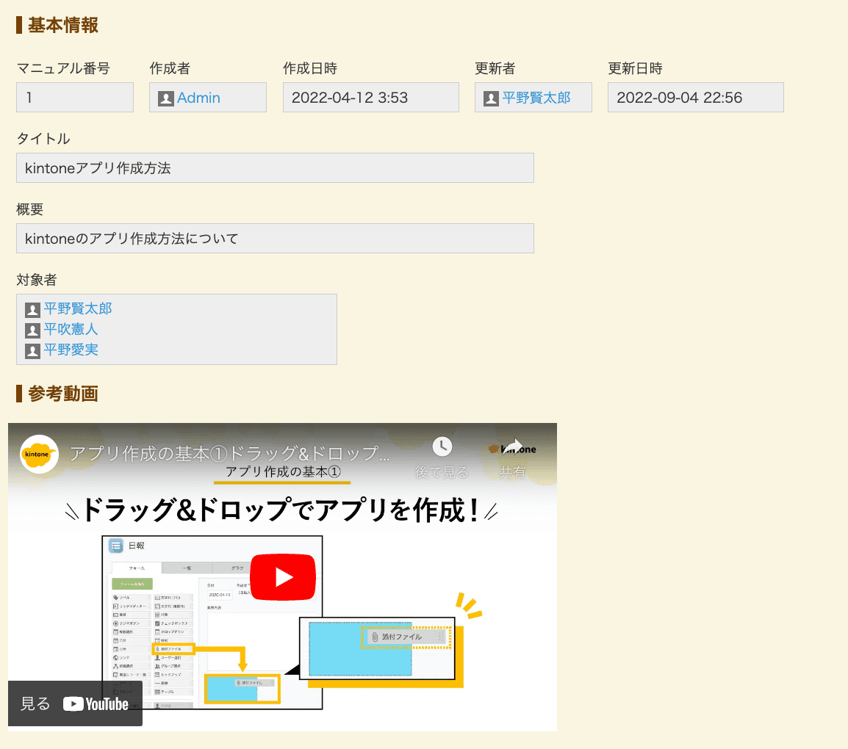Image resolution: width=848 pixels, height=749 pixels.
Task: Open 平野愛実 user link
Action: click(71, 350)
